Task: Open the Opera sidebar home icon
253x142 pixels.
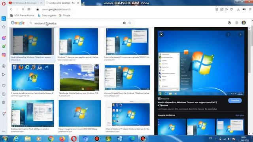Action: tap(4, 19)
